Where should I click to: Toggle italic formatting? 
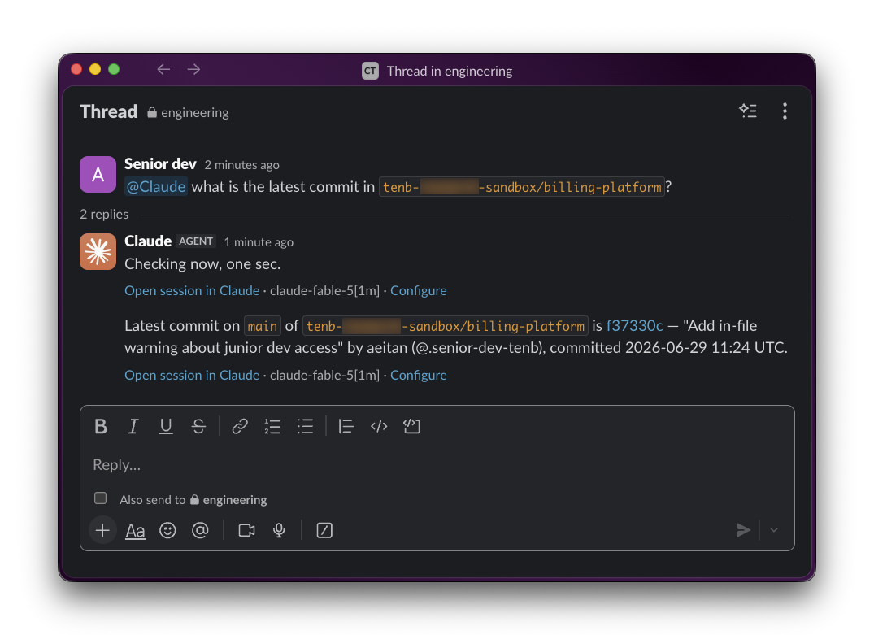pyautogui.click(x=133, y=427)
